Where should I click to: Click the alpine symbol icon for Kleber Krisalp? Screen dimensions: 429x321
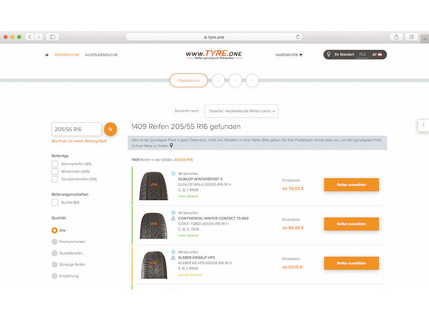pos(173,258)
